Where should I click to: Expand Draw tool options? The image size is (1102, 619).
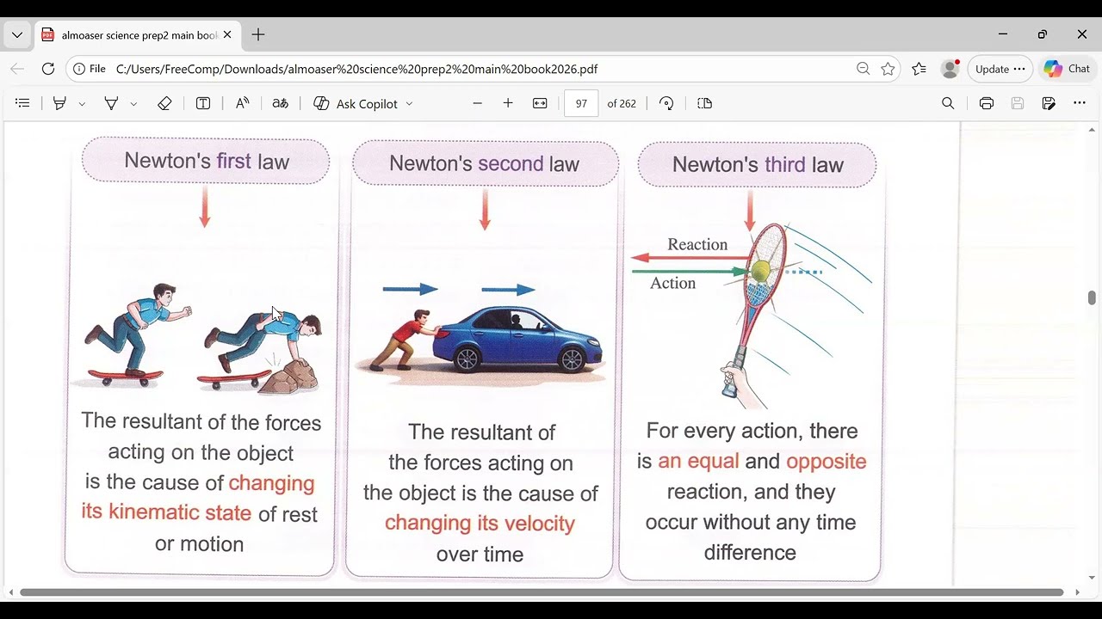point(133,104)
